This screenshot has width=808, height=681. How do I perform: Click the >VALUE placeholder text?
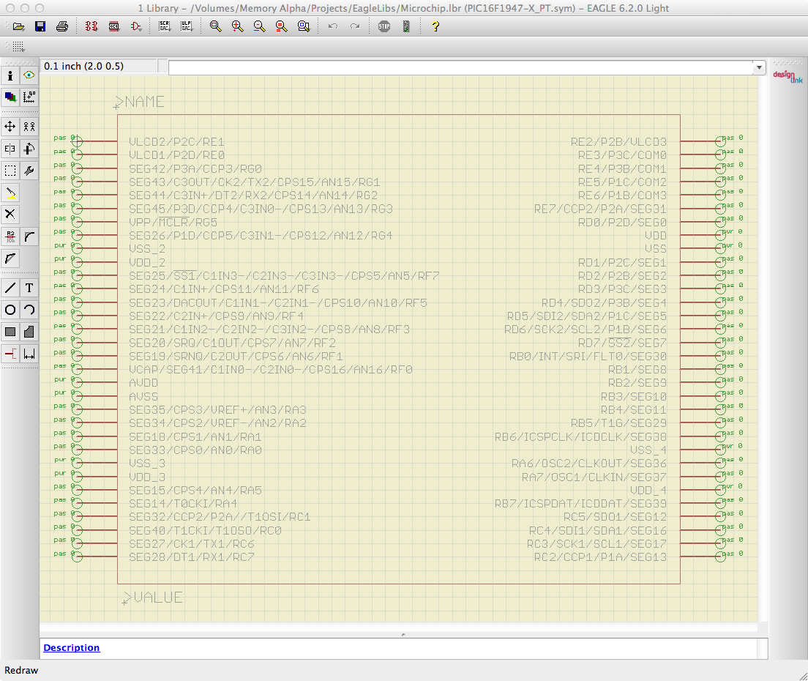click(x=153, y=598)
